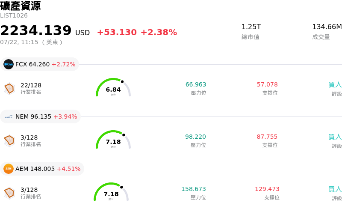Image resolution: width=342 pixels, height=209 pixels.
Task: Click the FCX company logo icon
Action: coord(9,64)
